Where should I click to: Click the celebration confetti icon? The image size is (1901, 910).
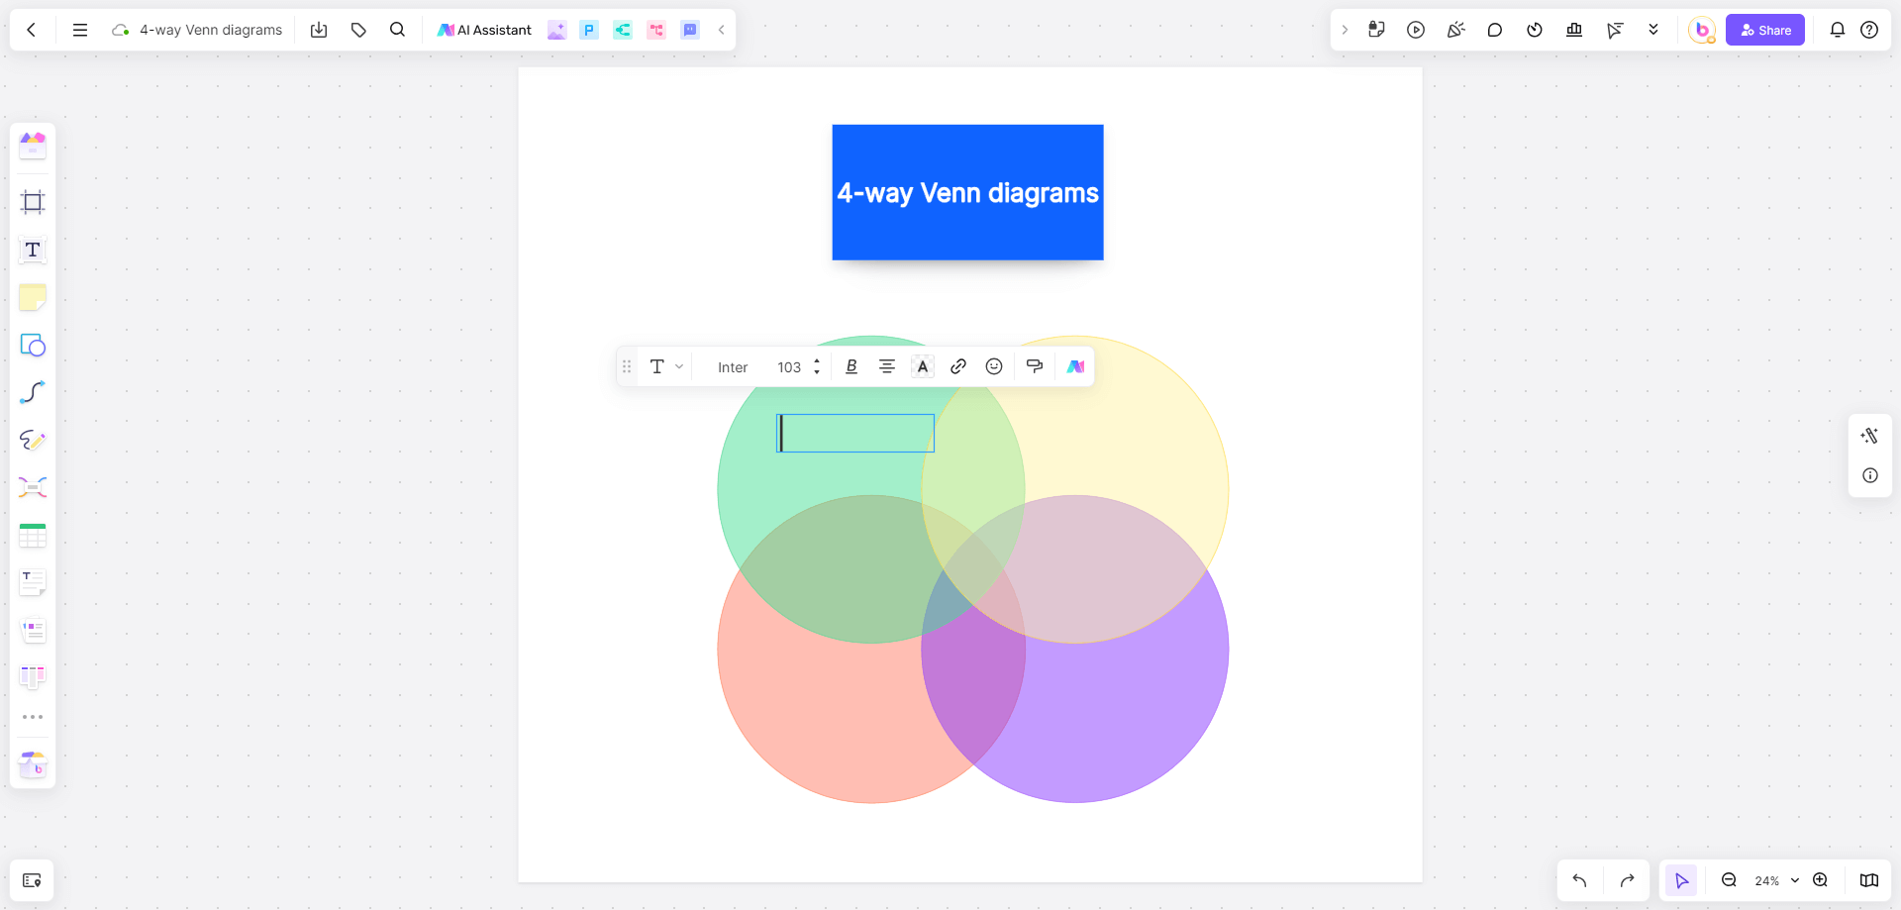point(1455,30)
